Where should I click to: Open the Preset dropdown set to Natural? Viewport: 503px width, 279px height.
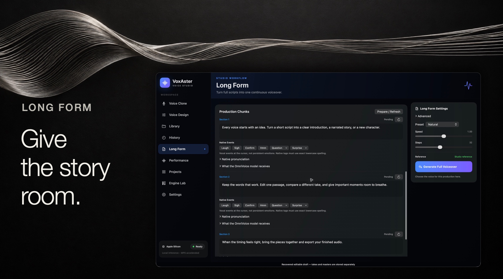point(442,124)
